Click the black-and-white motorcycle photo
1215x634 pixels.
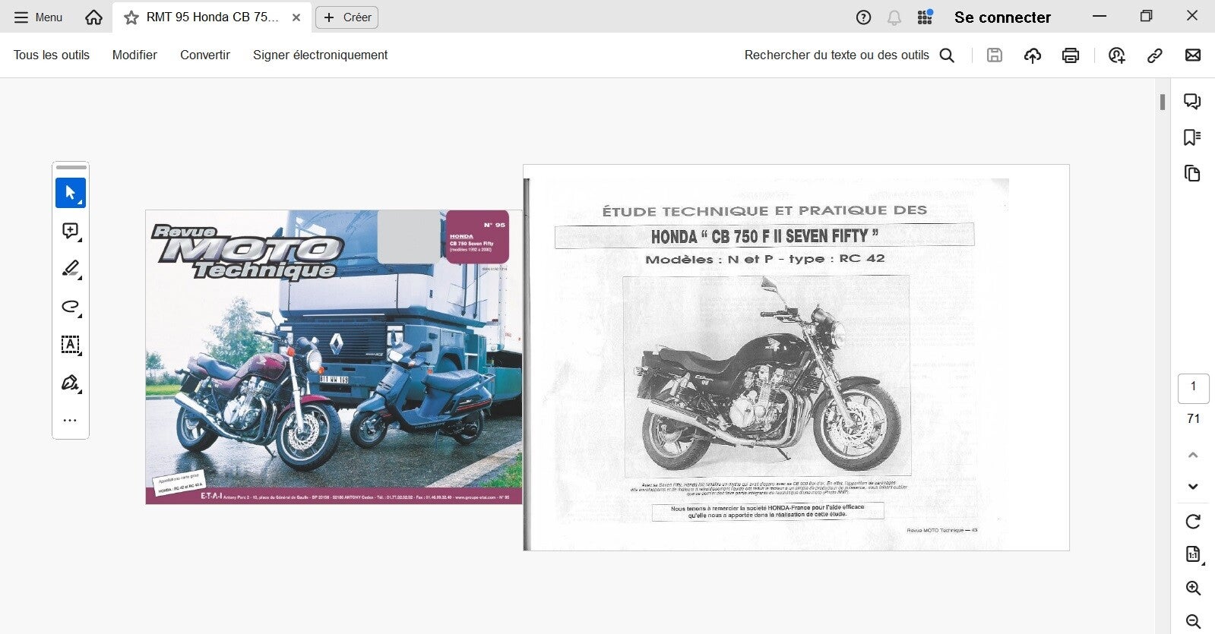pyautogui.click(x=767, y=376)
